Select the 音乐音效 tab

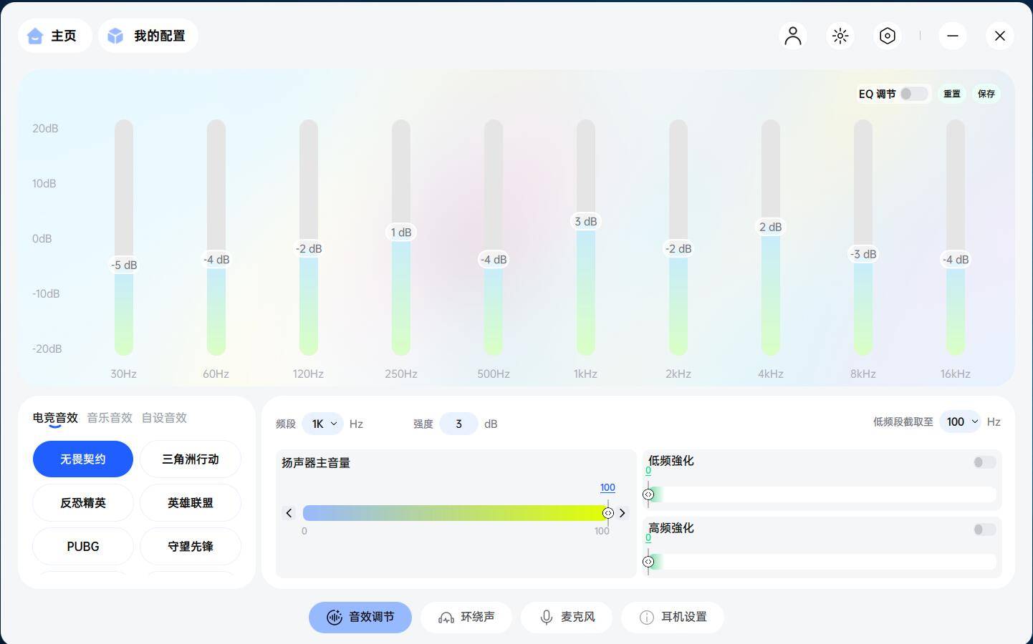pos(110,418)
